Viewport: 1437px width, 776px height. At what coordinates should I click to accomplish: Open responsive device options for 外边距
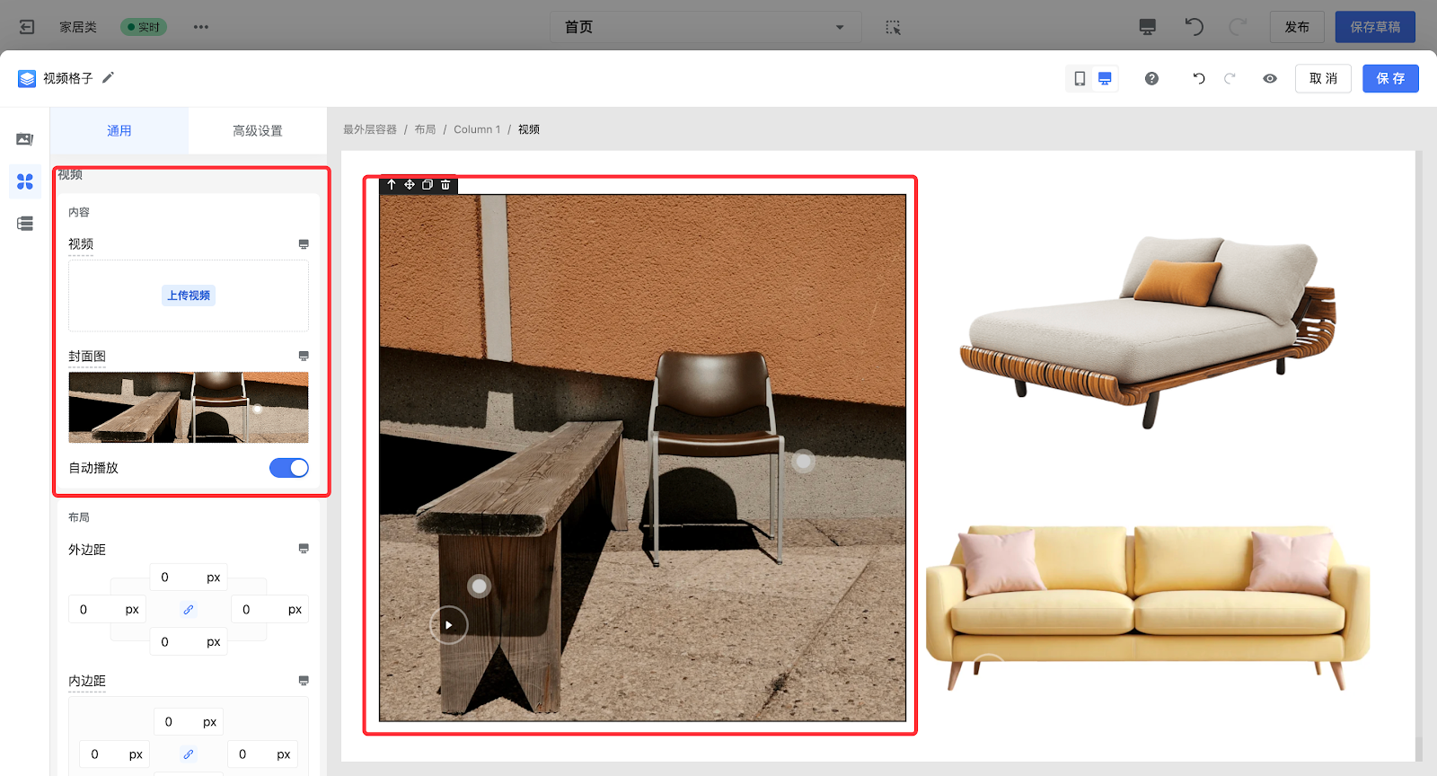[x=304, y=549]
